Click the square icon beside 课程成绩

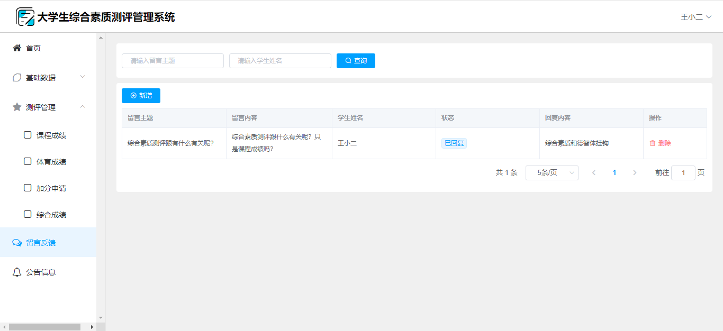coord(28,135)
